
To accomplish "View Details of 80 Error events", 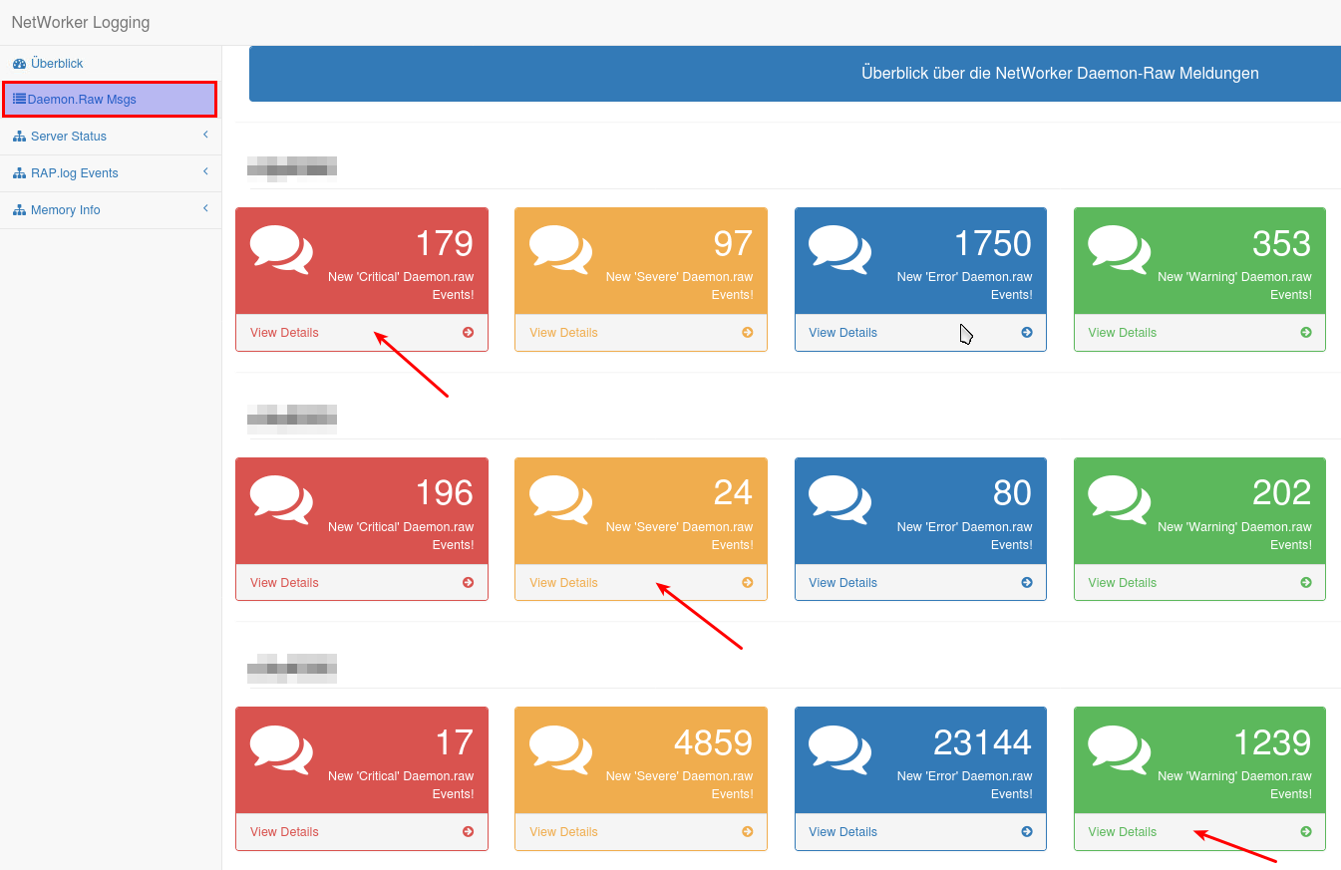I will point(842,583).
